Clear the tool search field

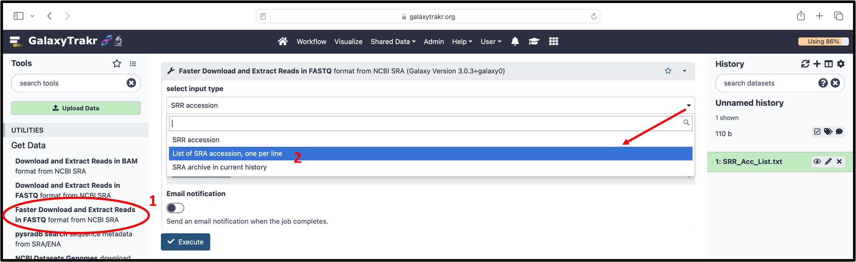[131, 83]
